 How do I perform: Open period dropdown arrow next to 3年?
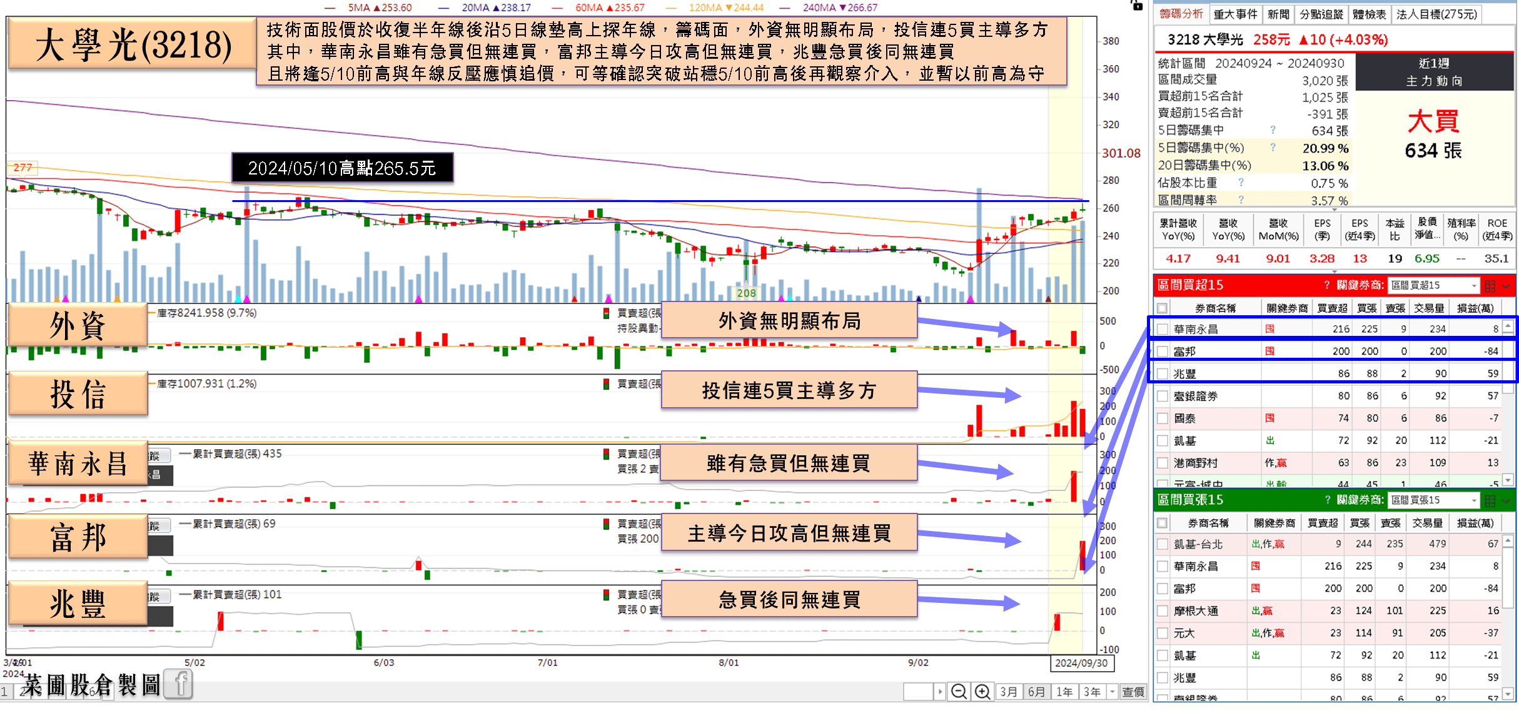click(x=1112, y=692)
